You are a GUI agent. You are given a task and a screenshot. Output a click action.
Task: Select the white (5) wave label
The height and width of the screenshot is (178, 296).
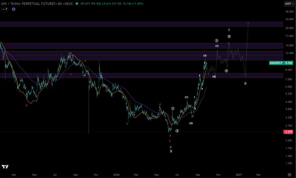tap(217, 46)
